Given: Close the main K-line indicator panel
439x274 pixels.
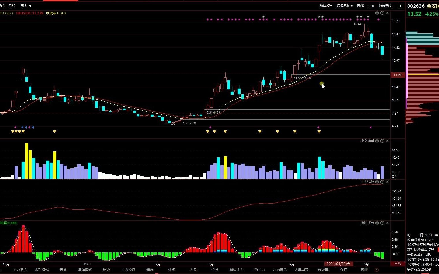Looking at the screenshot, I should click(x=388, y=13).
